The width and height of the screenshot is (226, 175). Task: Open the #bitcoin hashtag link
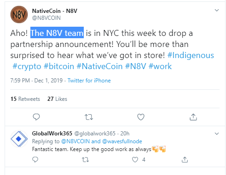click(x=59, y=66)
